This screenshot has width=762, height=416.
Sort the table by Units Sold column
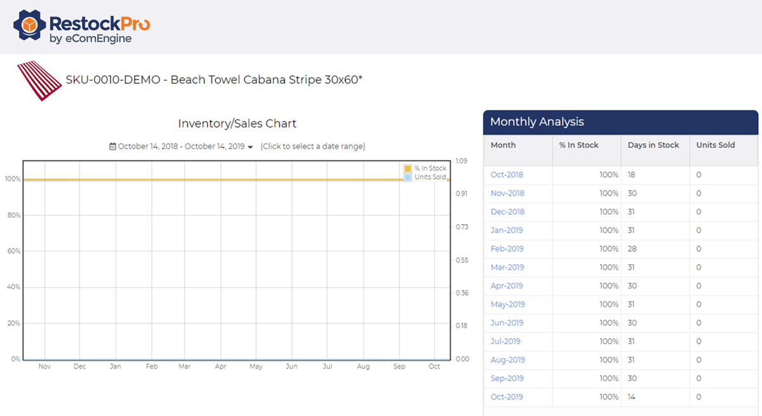pos(715,145)
